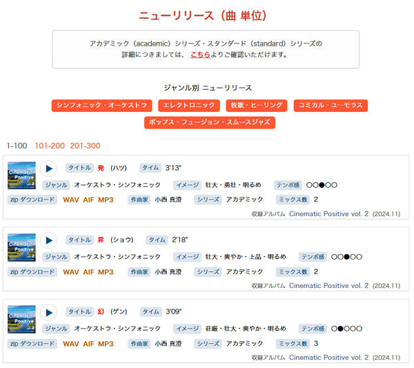Filter by シンフォニック・オーケストラ genre
Screen dimensions: 414x368
101,106
